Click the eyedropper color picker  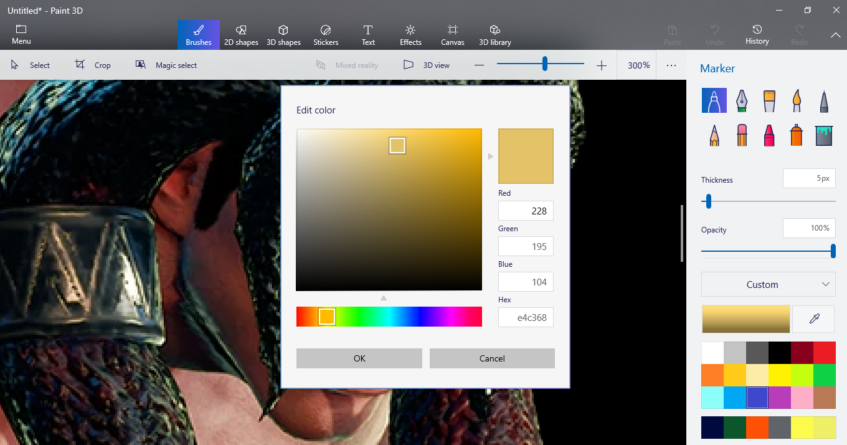tap(813, 319)
